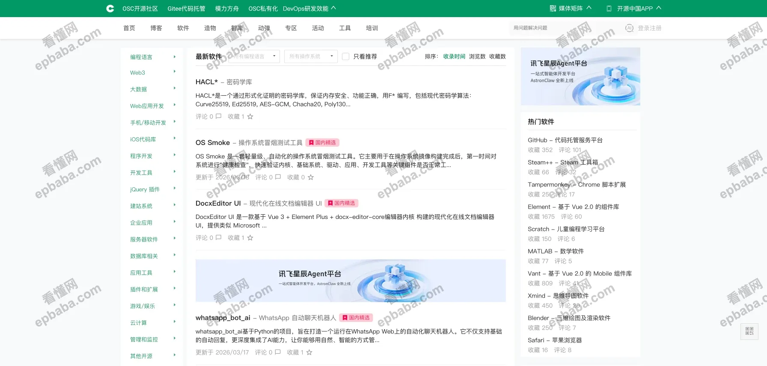
Task: Open Xmind – 思维导图软件 entry
Action: click(x=558, y=296)
